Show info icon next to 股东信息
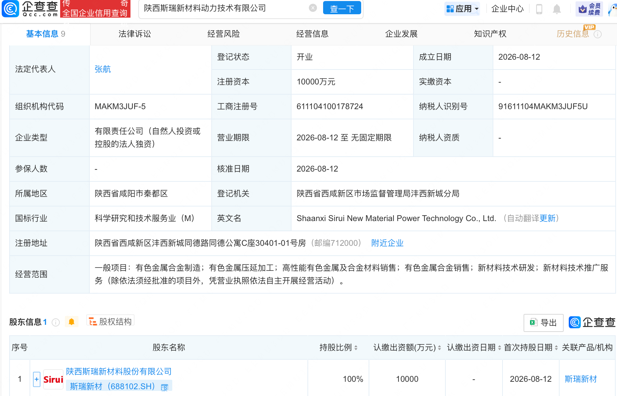This screenshot has width=617, height=396. pos(56,322)
